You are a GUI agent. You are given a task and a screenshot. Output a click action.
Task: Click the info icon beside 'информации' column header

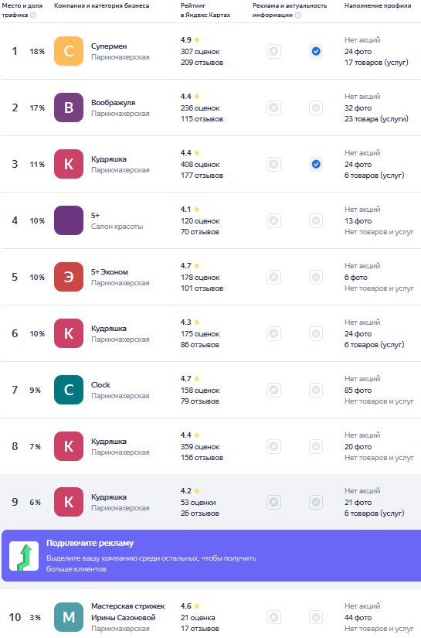298,15
